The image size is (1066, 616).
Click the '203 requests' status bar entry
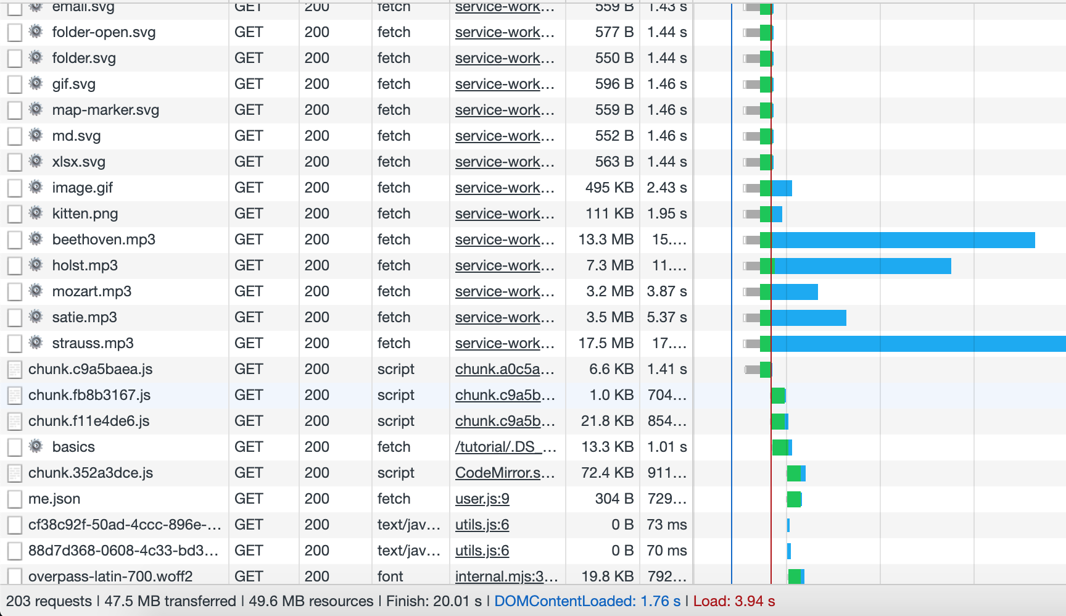coord(49,601)
